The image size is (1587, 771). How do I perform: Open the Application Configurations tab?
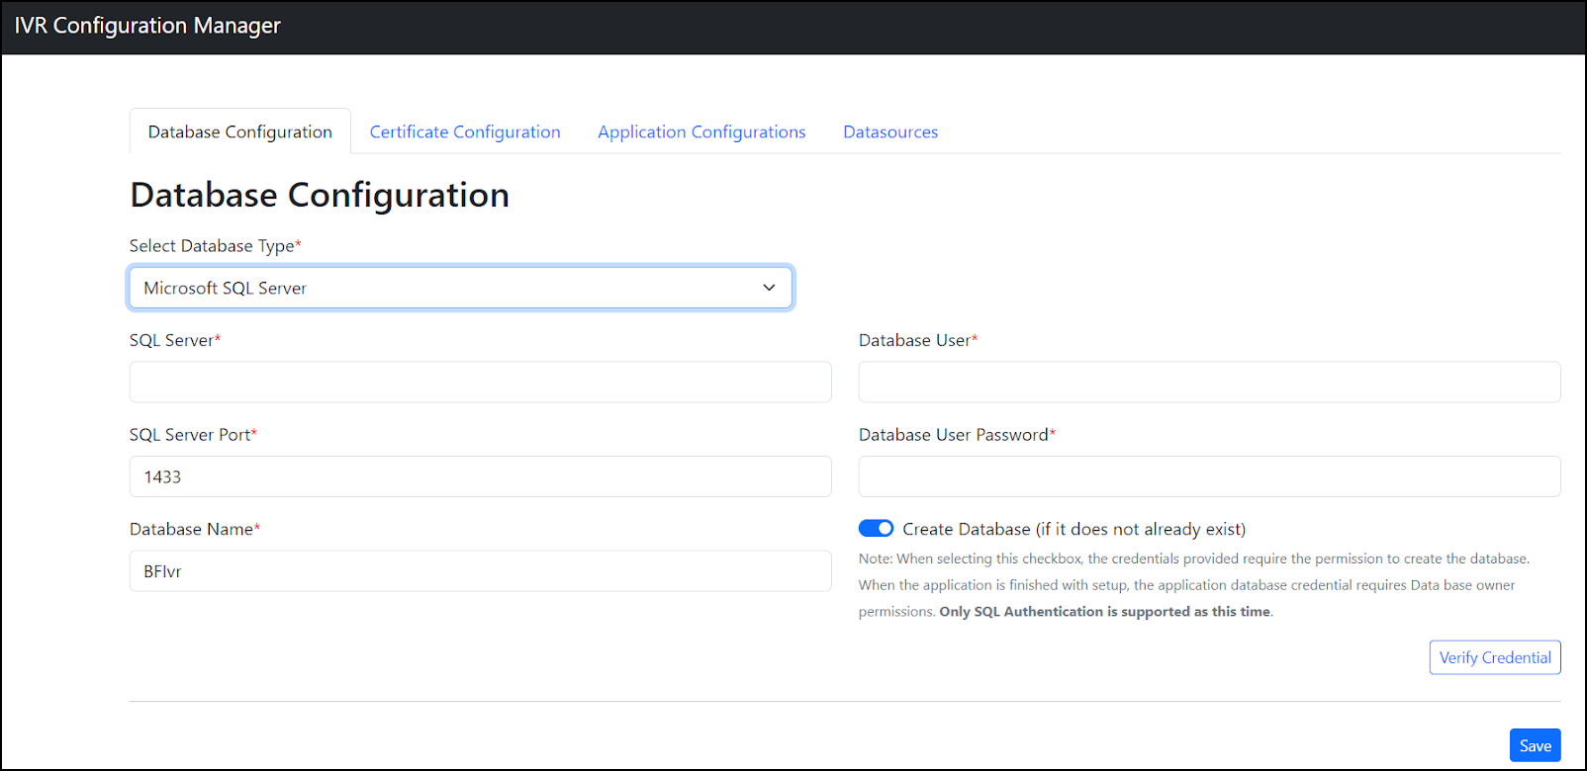(x=701, y=132)
